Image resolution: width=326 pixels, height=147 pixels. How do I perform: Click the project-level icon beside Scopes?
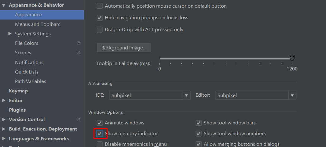pyautogui.click(x=79, y=53)
